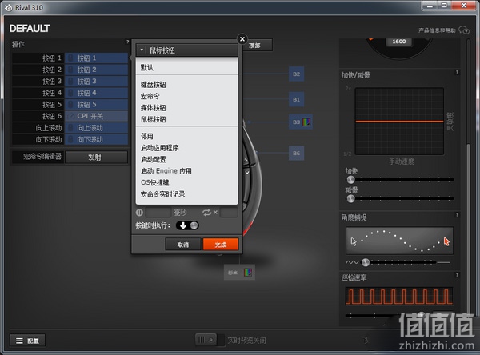Image resolution: width=480 pixels, height=355 pixels.
Task: Choose 媒体按钮 in the action list
Action: pos(154,108)
